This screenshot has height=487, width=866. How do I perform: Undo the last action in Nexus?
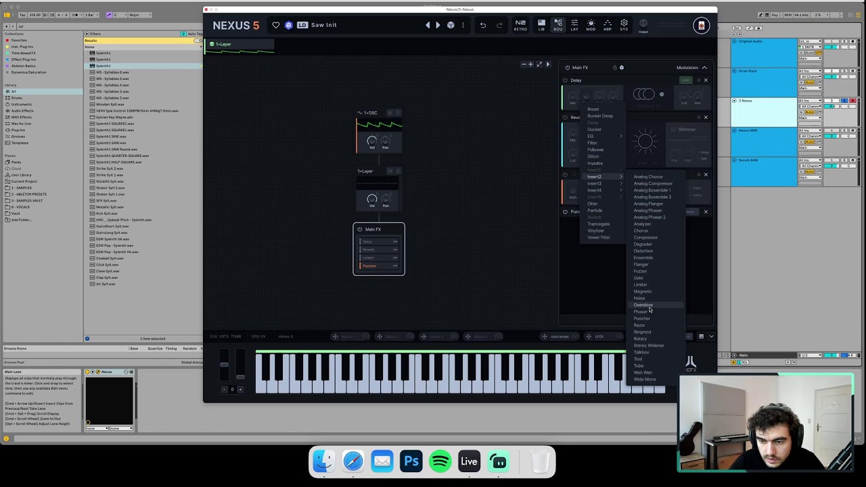(x=482, y=25)
